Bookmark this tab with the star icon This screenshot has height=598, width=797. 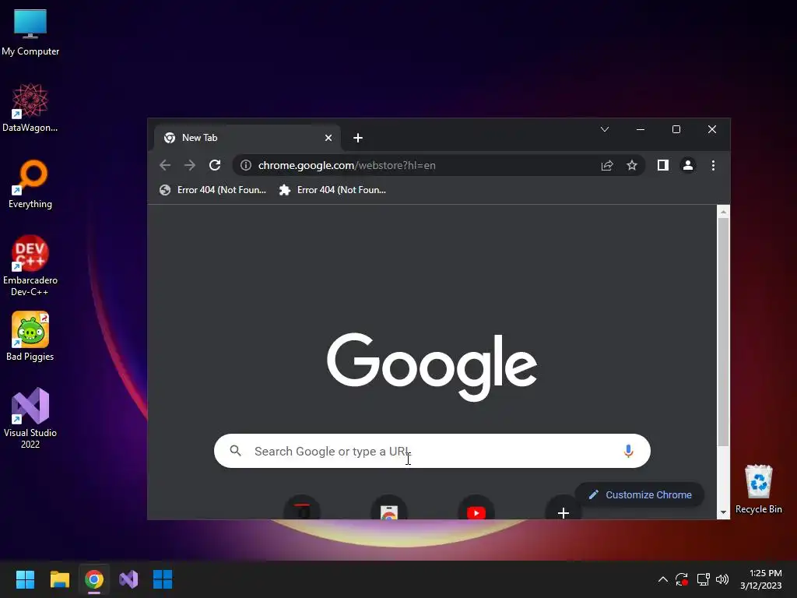pos(632,165)
